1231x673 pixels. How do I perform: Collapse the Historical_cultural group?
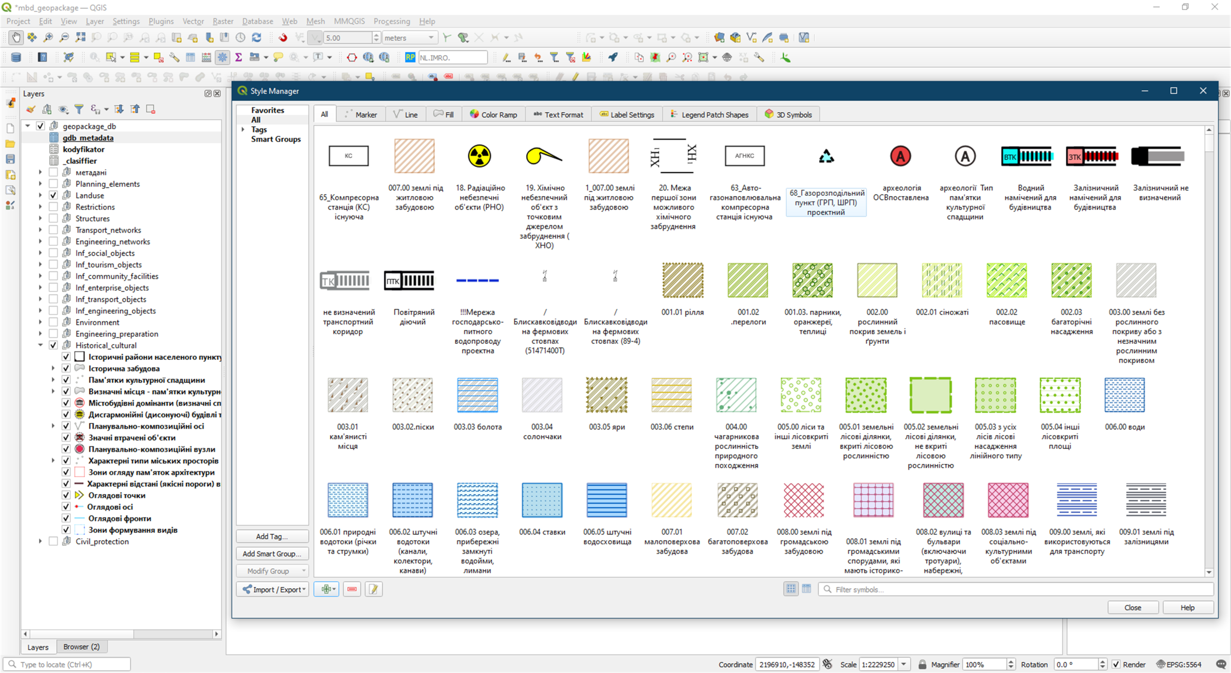(x=41, y=345)
